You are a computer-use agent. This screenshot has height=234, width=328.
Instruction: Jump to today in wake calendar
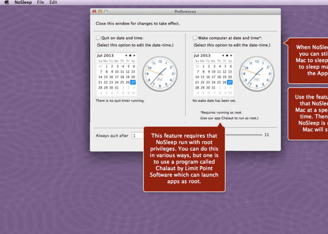[227, 55]
